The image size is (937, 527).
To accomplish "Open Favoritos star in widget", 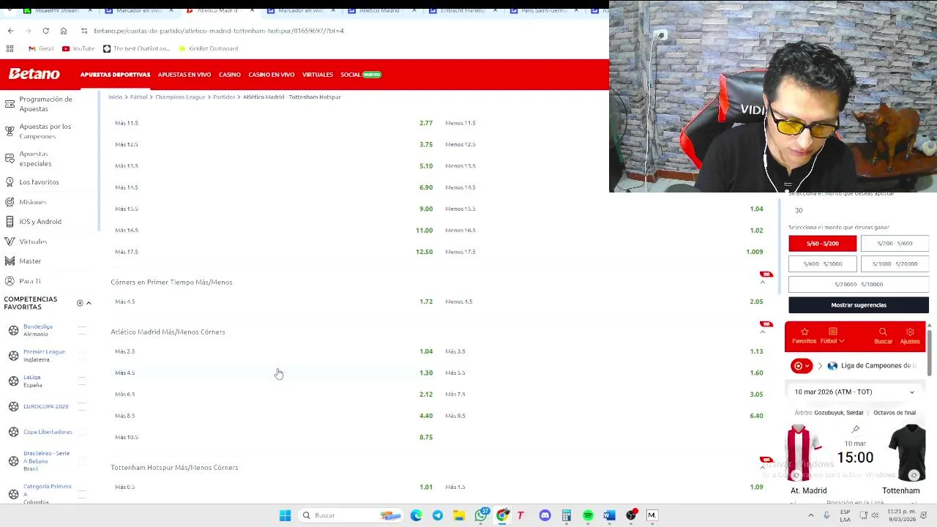I will click(804, 336).
